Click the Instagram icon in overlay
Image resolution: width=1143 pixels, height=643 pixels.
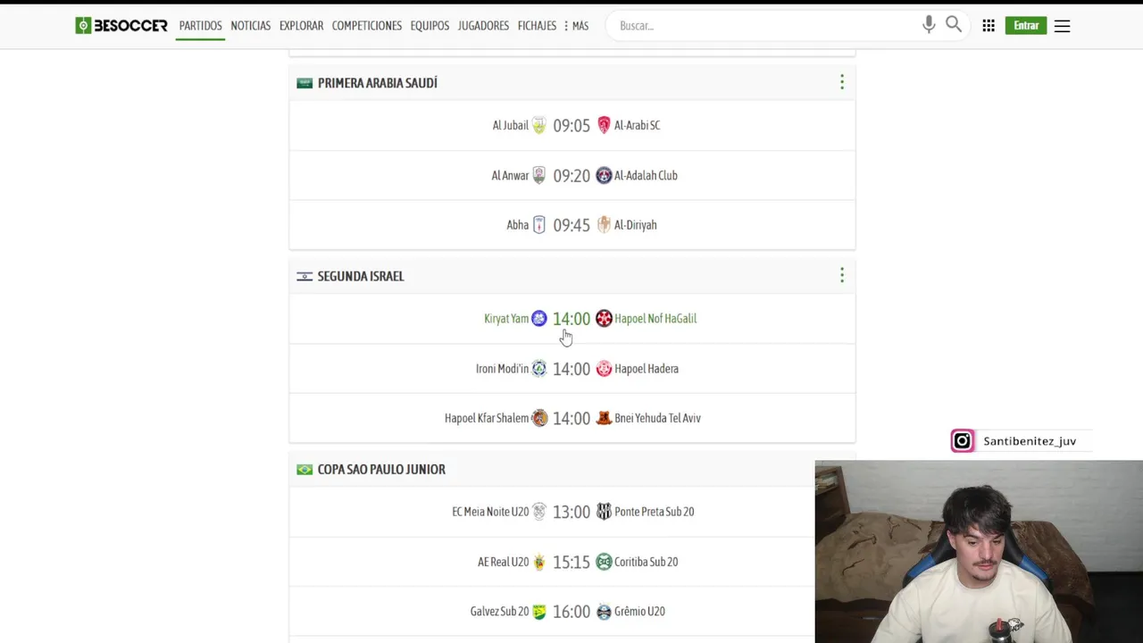point(962,441)
